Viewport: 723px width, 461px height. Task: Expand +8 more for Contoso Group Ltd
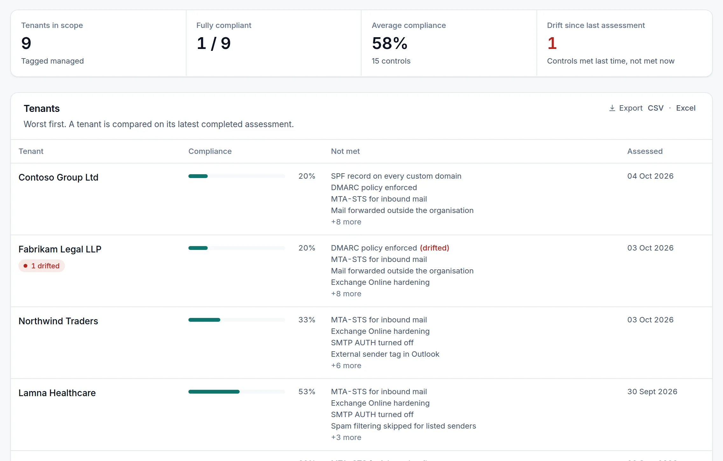(346, 222)
